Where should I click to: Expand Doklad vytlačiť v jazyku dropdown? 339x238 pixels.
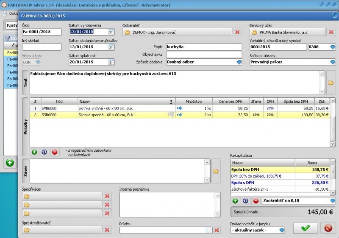(282, 230)
